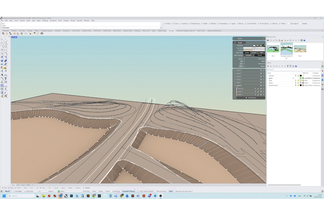Screen dimensions: 324x216
Task: Close the Terra plugin panel
Action: pyautogui.click(x=263, y=39)
